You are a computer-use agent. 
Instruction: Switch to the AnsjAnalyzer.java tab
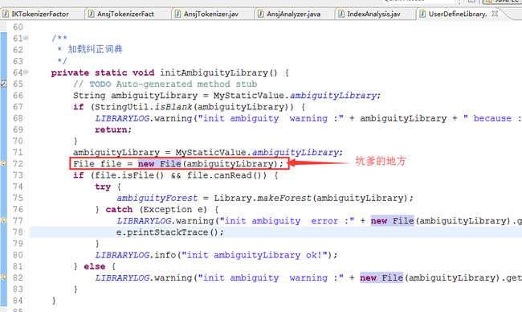pyautogui.click(x=293, y=14)
